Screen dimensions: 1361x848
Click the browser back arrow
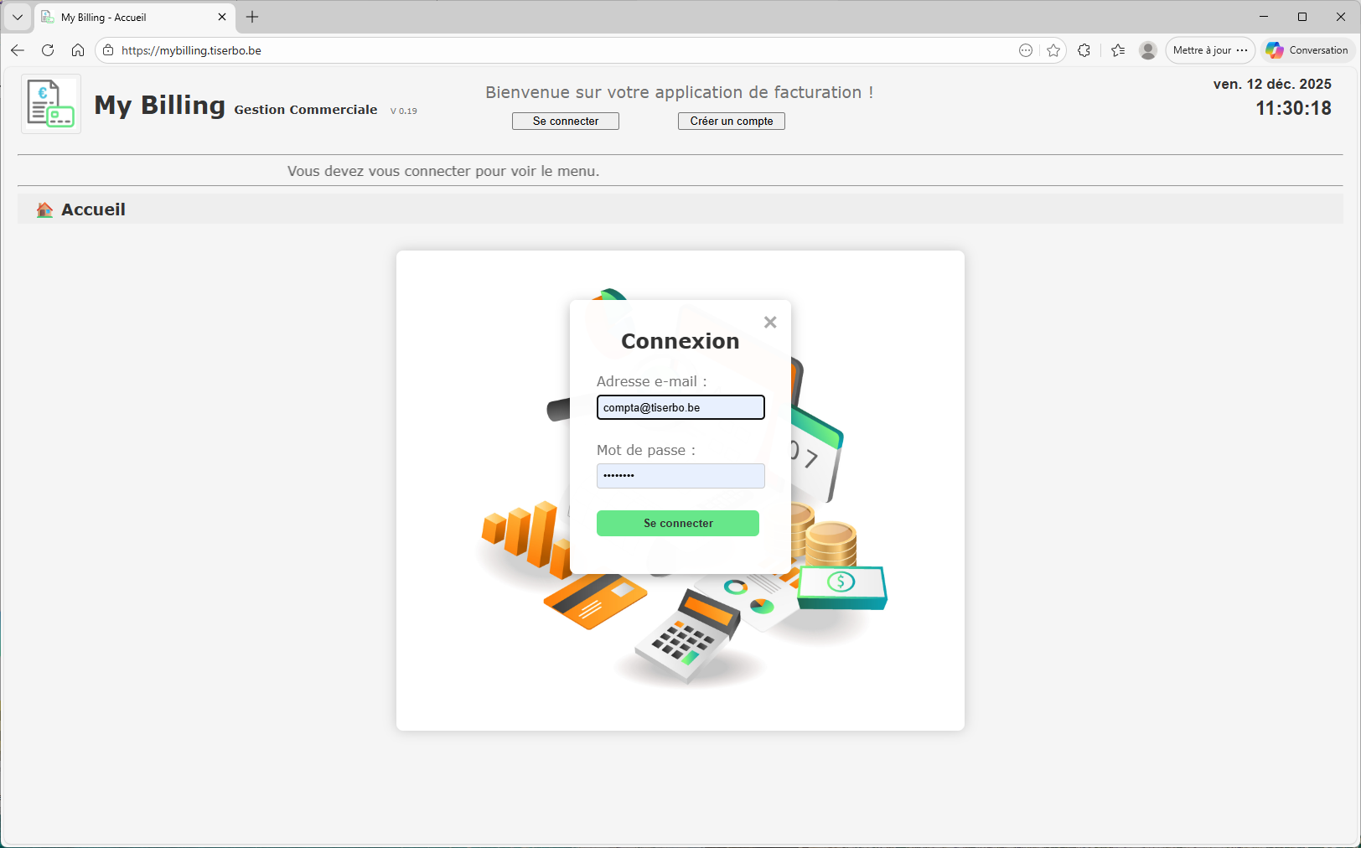[x=18, y=50]
